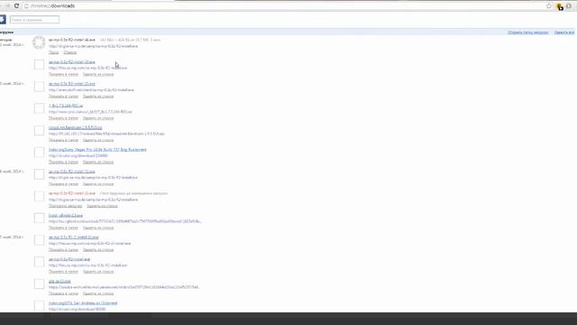Remove the Bandicam entry from the list
Screen dimensions: 577x325
tap(98, 141)
